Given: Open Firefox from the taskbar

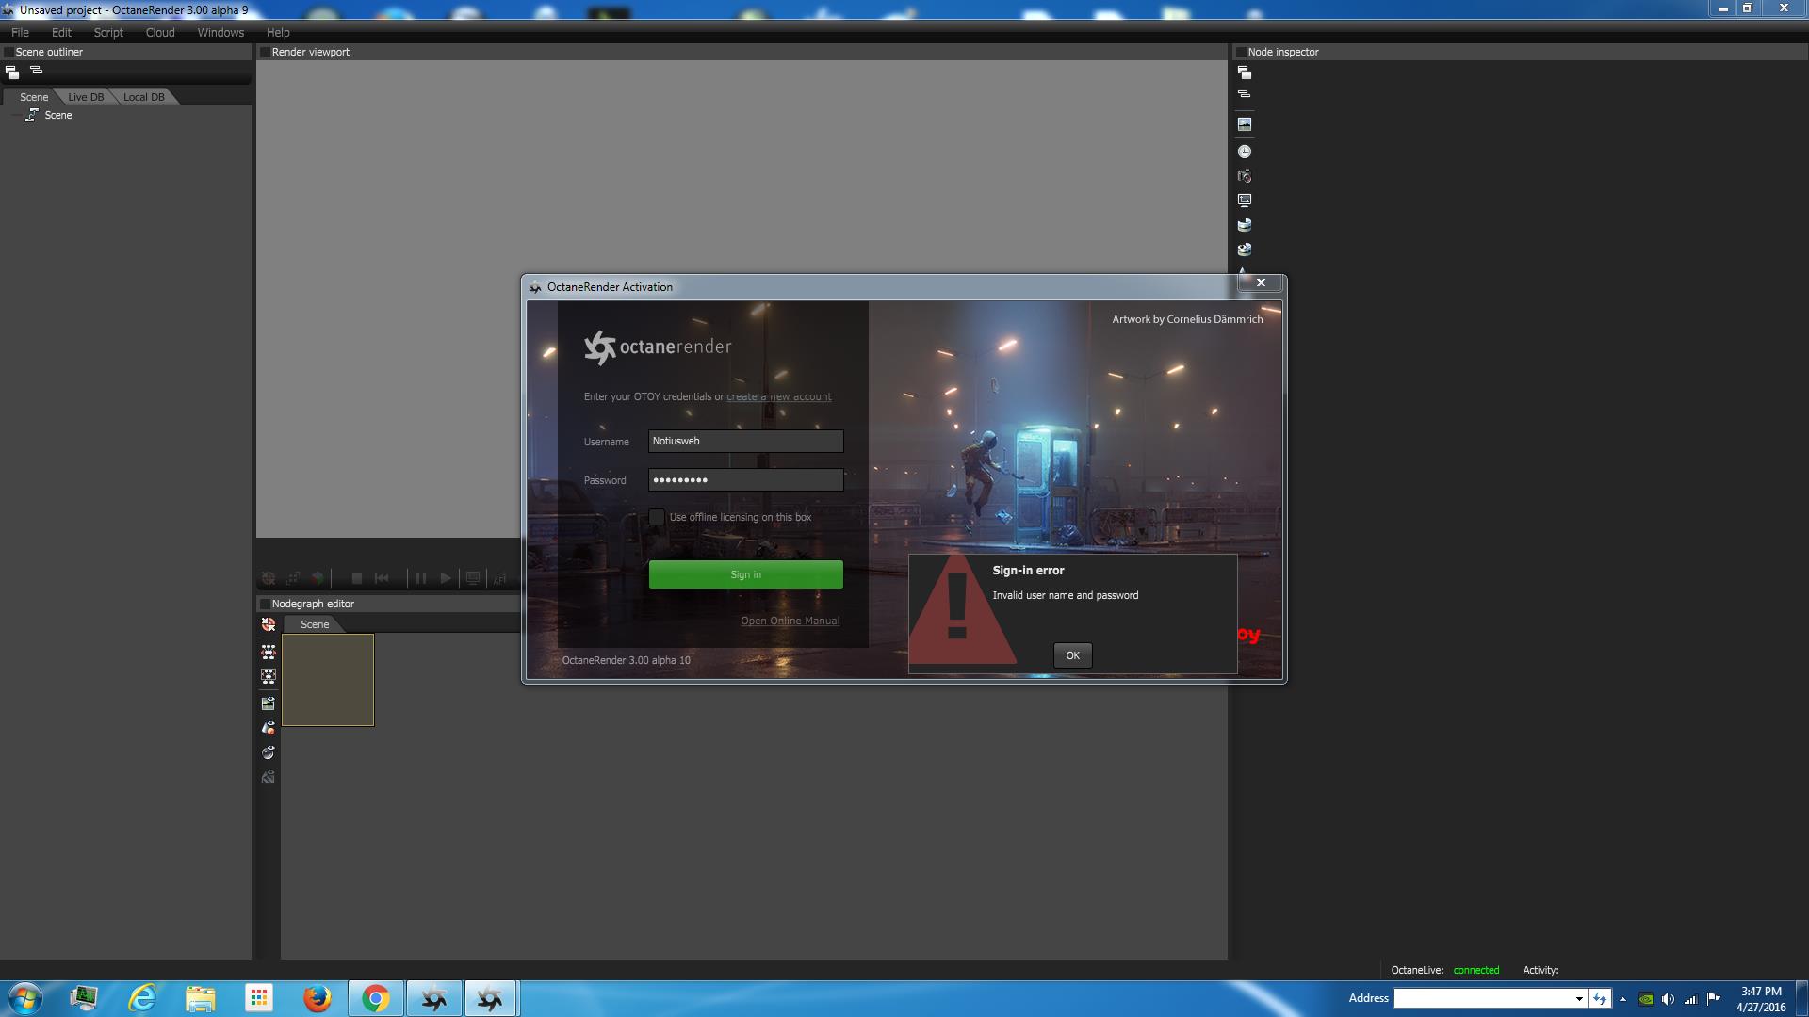Looking at the screenshot, I should click(x=318, y=998).
